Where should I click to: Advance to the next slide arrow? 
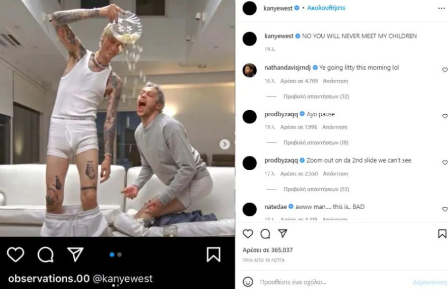click(225, 144)
